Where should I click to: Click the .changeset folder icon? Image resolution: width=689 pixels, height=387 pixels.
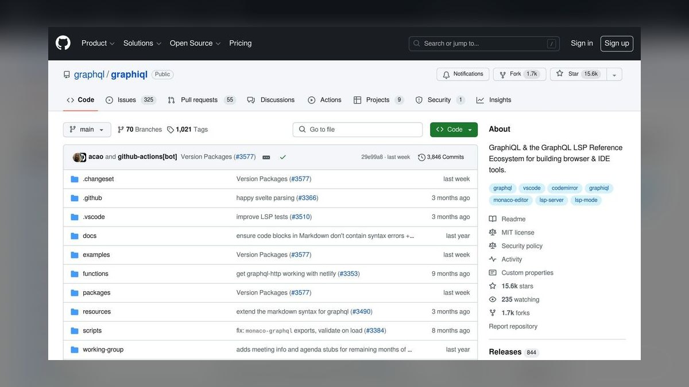[x=74, y=179]
